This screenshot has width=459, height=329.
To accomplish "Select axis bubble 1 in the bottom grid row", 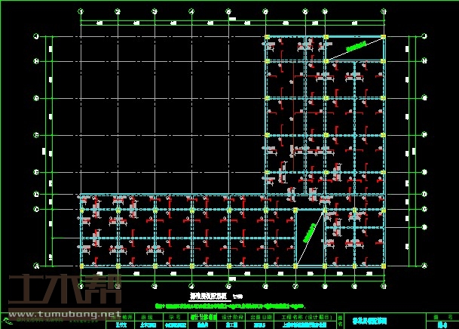I will point(81,287).
